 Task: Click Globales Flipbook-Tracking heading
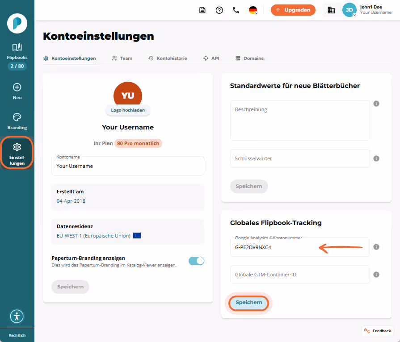click(276, 223)
